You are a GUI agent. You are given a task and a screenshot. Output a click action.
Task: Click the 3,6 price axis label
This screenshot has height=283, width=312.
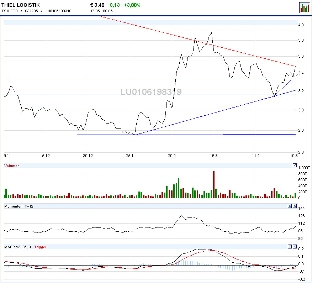point(301,56)
